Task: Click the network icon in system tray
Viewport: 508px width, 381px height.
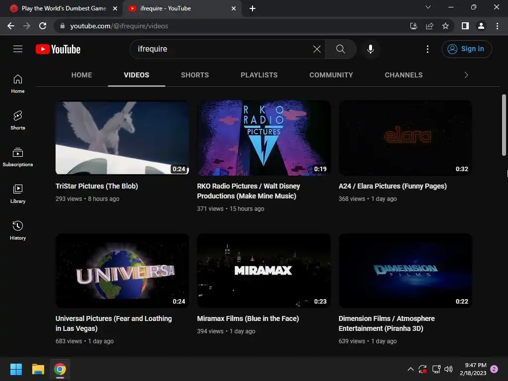Action: click(x=436, y=369)
